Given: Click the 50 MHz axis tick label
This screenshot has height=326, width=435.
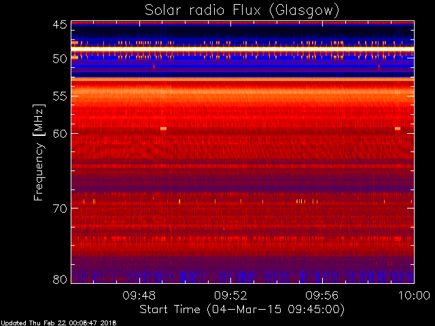Looking at the screenshot, I should (x=60, y=59).
